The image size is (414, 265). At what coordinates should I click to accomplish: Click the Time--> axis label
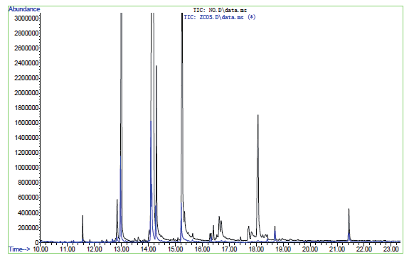click(x=19, y=249)
